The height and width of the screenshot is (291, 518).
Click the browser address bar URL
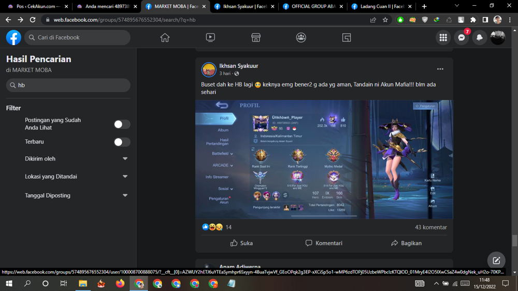124,20
